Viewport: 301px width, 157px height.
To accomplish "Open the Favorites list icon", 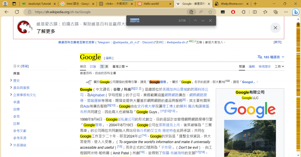I will tap(265, 12).
